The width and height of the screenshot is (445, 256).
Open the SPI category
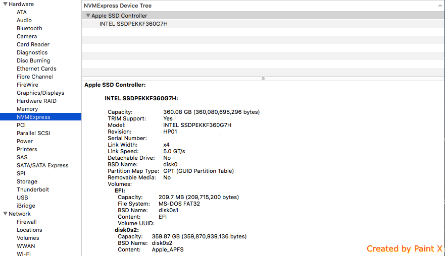[x=21, y=173]
